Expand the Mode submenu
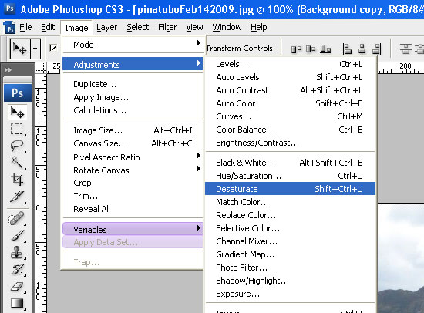 coord(133,45)
